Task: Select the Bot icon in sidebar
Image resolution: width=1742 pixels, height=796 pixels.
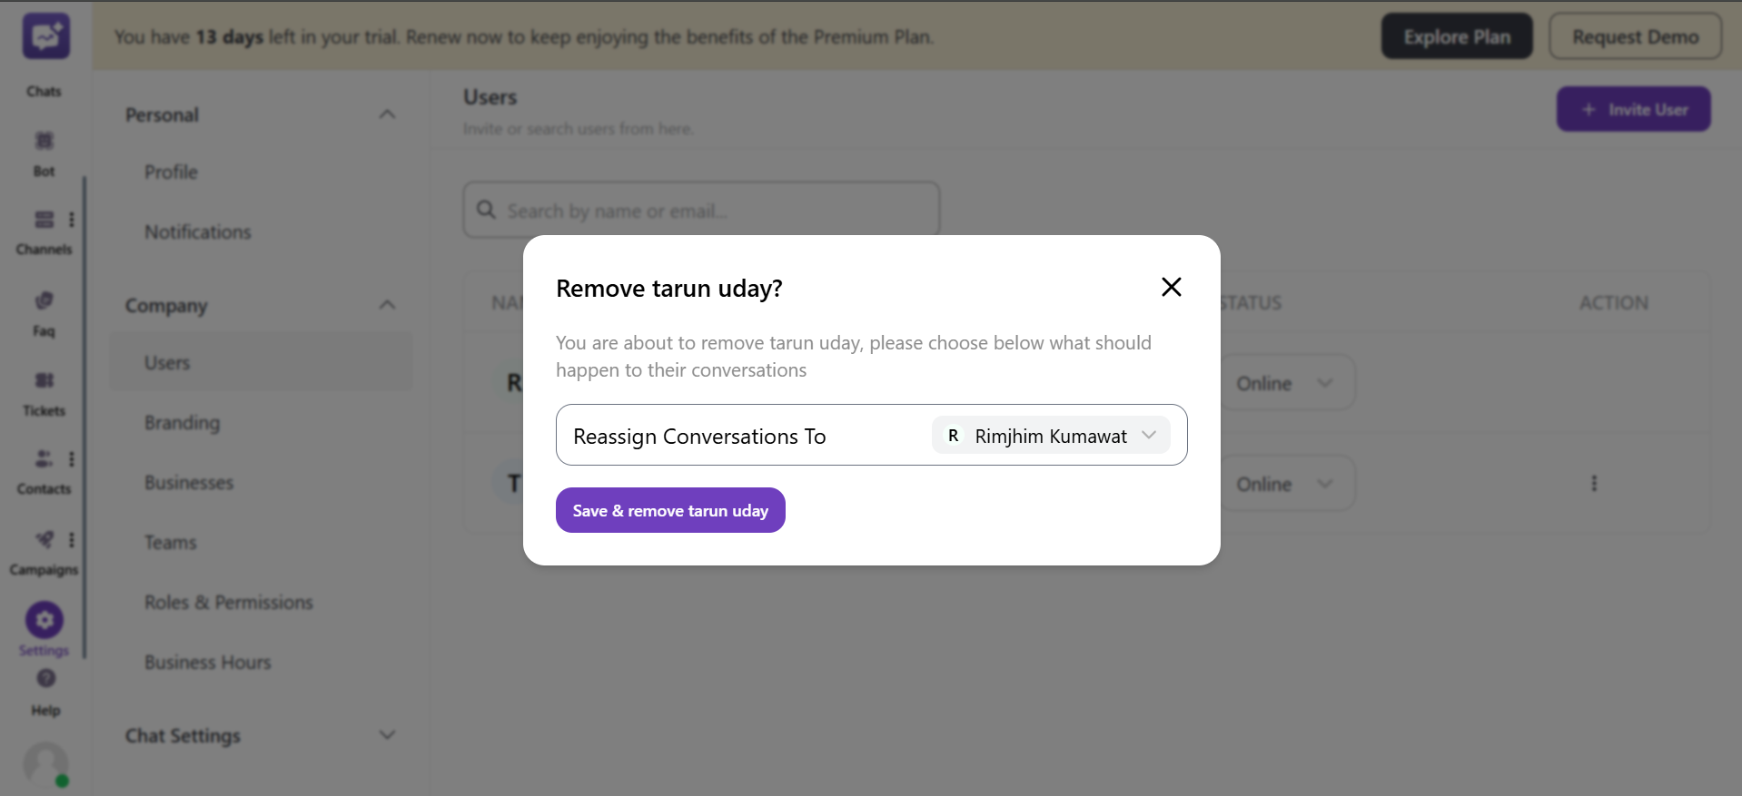Action: 44,142
